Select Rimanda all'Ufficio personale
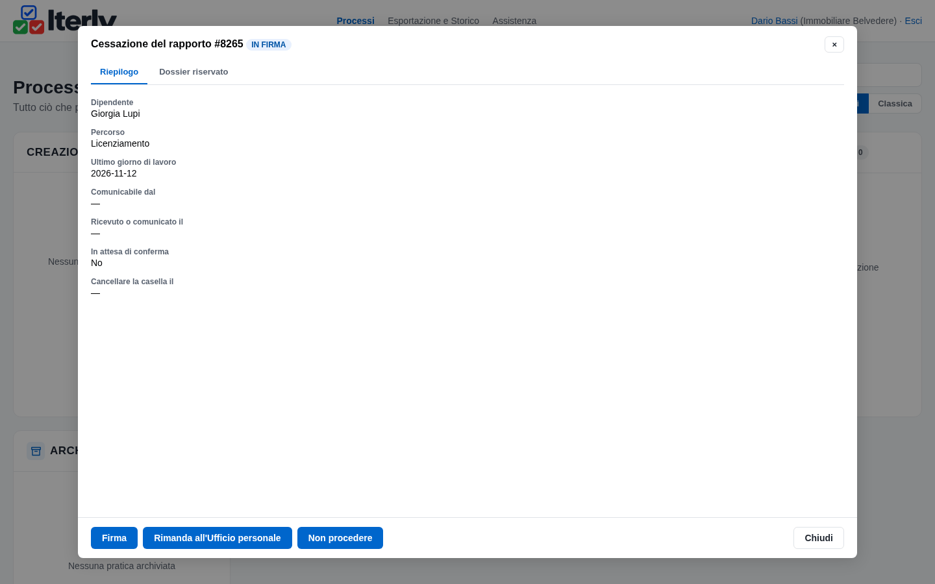The width and height of the screenshot is (935, 584). [218, 538]
